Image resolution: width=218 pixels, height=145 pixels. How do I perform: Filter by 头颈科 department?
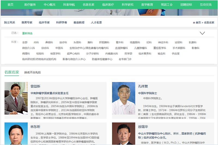[77, 42]
